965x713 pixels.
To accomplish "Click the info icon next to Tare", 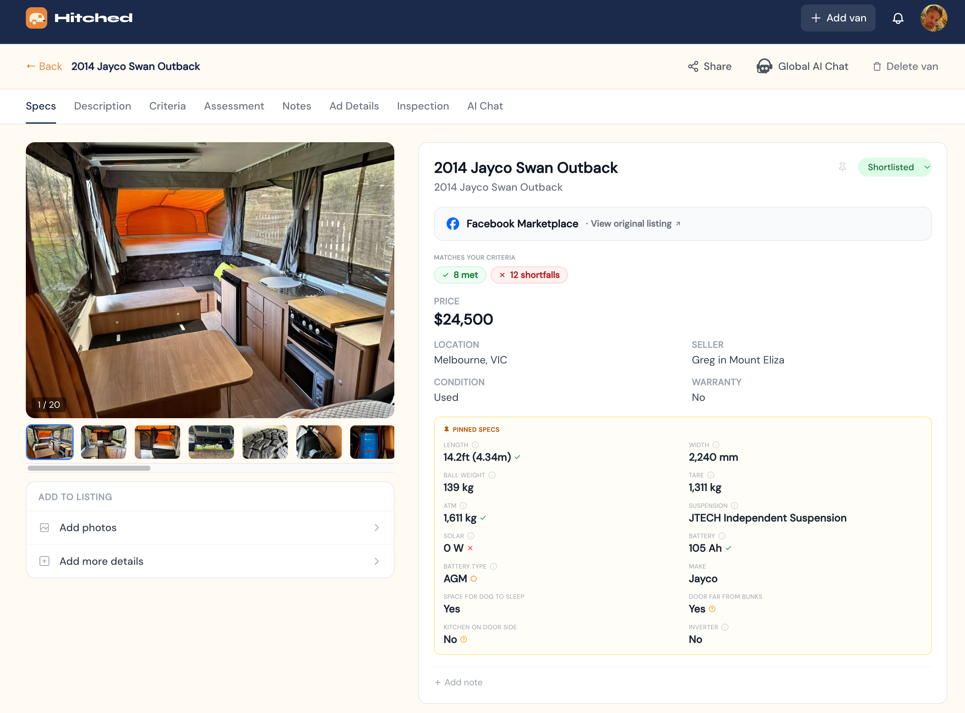I will pos(711,475).
